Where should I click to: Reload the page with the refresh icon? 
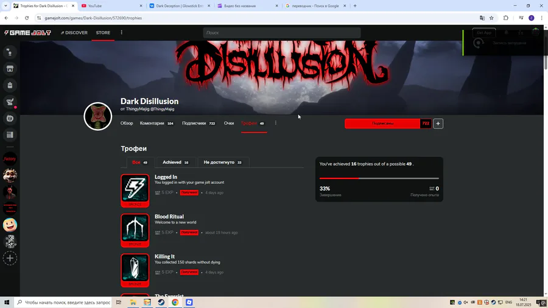coord(27,18)
